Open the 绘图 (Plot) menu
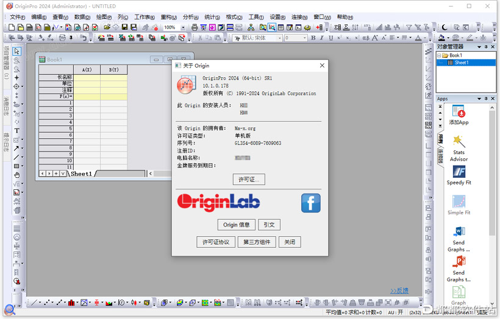 pos(104,17)
